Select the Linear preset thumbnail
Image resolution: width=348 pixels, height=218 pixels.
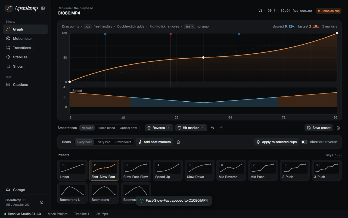72,170
